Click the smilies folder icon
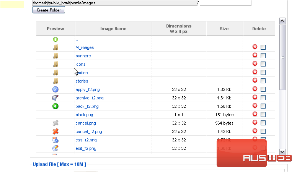297x172 pixels. 55,73
